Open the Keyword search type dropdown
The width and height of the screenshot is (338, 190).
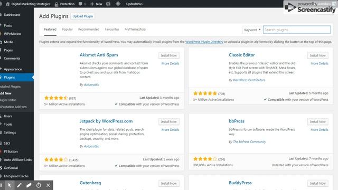point(252,30)
